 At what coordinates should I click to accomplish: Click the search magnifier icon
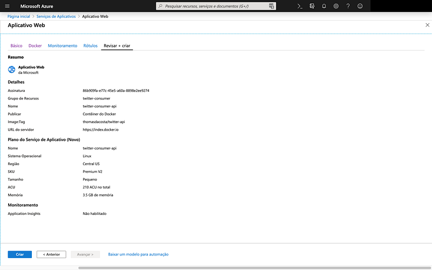(x=160, y=6)
